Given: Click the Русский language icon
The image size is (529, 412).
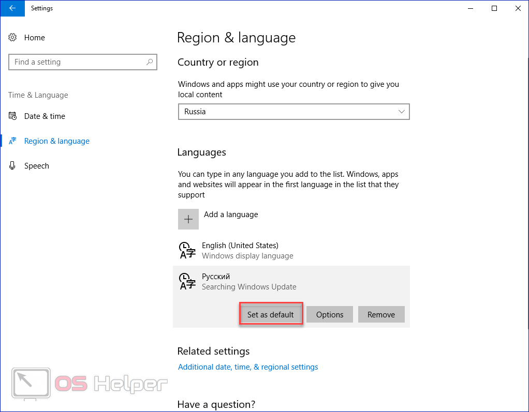Looking at the screenshot, I should tap(187, 281).
